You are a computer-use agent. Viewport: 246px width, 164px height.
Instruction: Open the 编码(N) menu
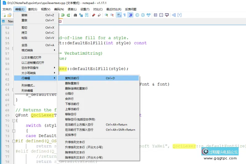pos(59,10)
